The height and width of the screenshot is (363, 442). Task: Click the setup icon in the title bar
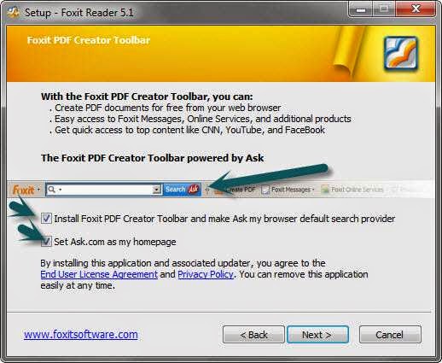[13, 12]
